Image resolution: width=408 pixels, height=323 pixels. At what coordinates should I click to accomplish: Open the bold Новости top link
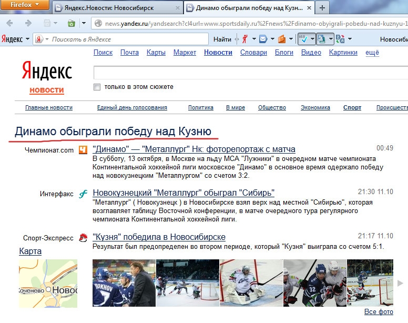point(218,53)
